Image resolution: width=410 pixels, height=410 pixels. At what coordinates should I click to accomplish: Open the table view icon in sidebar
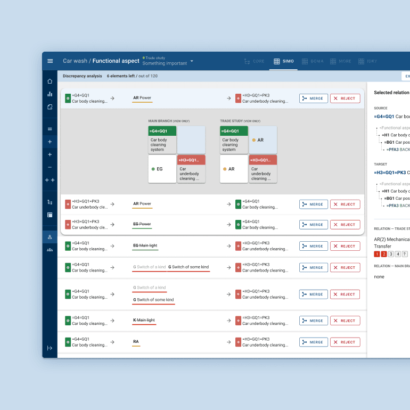click(x=50, y=215)
